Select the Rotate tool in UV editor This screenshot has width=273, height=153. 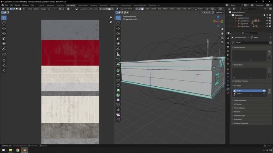(4, 34)
